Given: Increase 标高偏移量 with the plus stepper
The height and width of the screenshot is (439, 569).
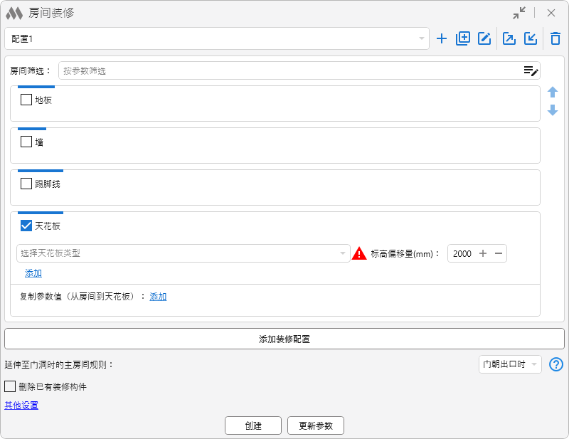Looking at the screenshot, I should click(x=483, y=253).
